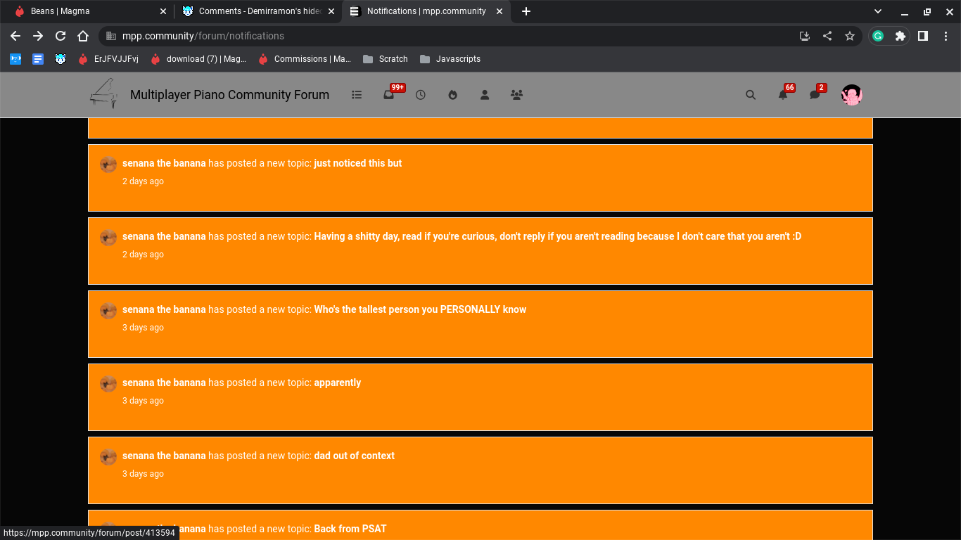Open topic 'Back from PSAT'
The height and width of the screenshot is (540, 961).
coord(350,529)
